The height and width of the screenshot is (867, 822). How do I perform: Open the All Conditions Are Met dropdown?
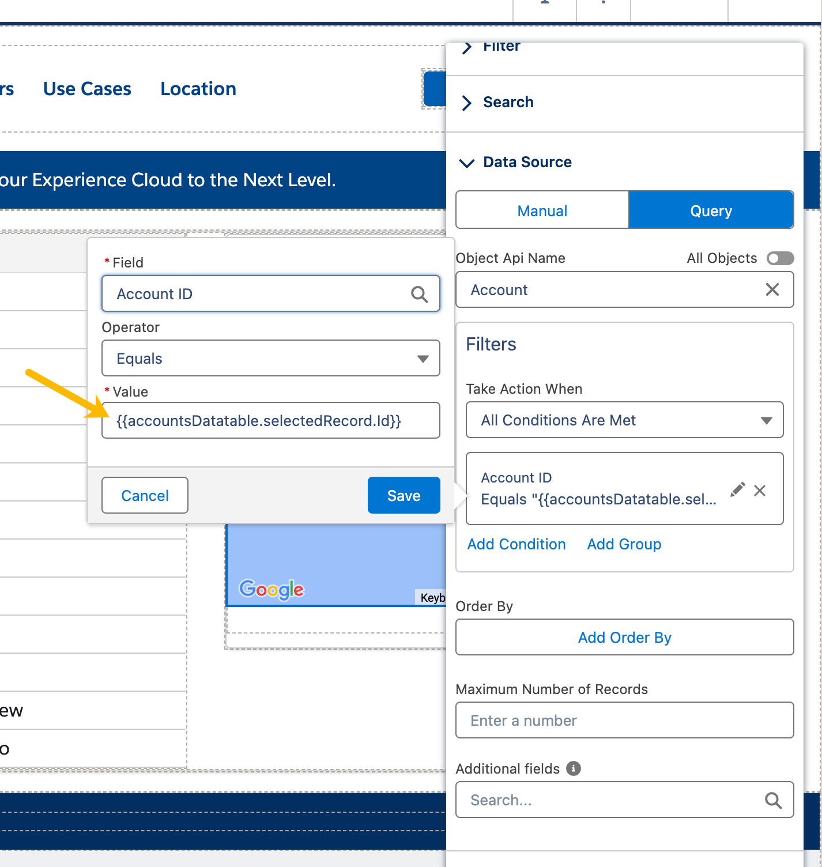(x=624, y=420)
